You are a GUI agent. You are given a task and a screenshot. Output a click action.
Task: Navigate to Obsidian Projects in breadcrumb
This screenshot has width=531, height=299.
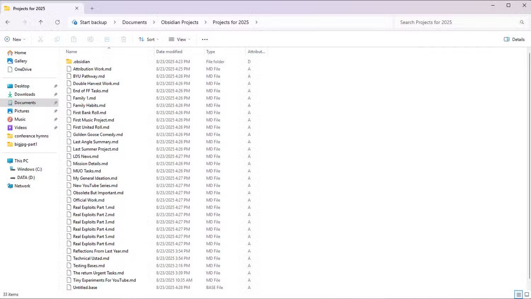(x=179, y=22)
